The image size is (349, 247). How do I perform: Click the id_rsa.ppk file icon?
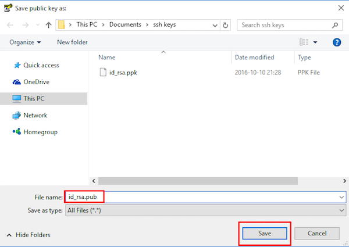pyautogui.click(x=103, y=72)
